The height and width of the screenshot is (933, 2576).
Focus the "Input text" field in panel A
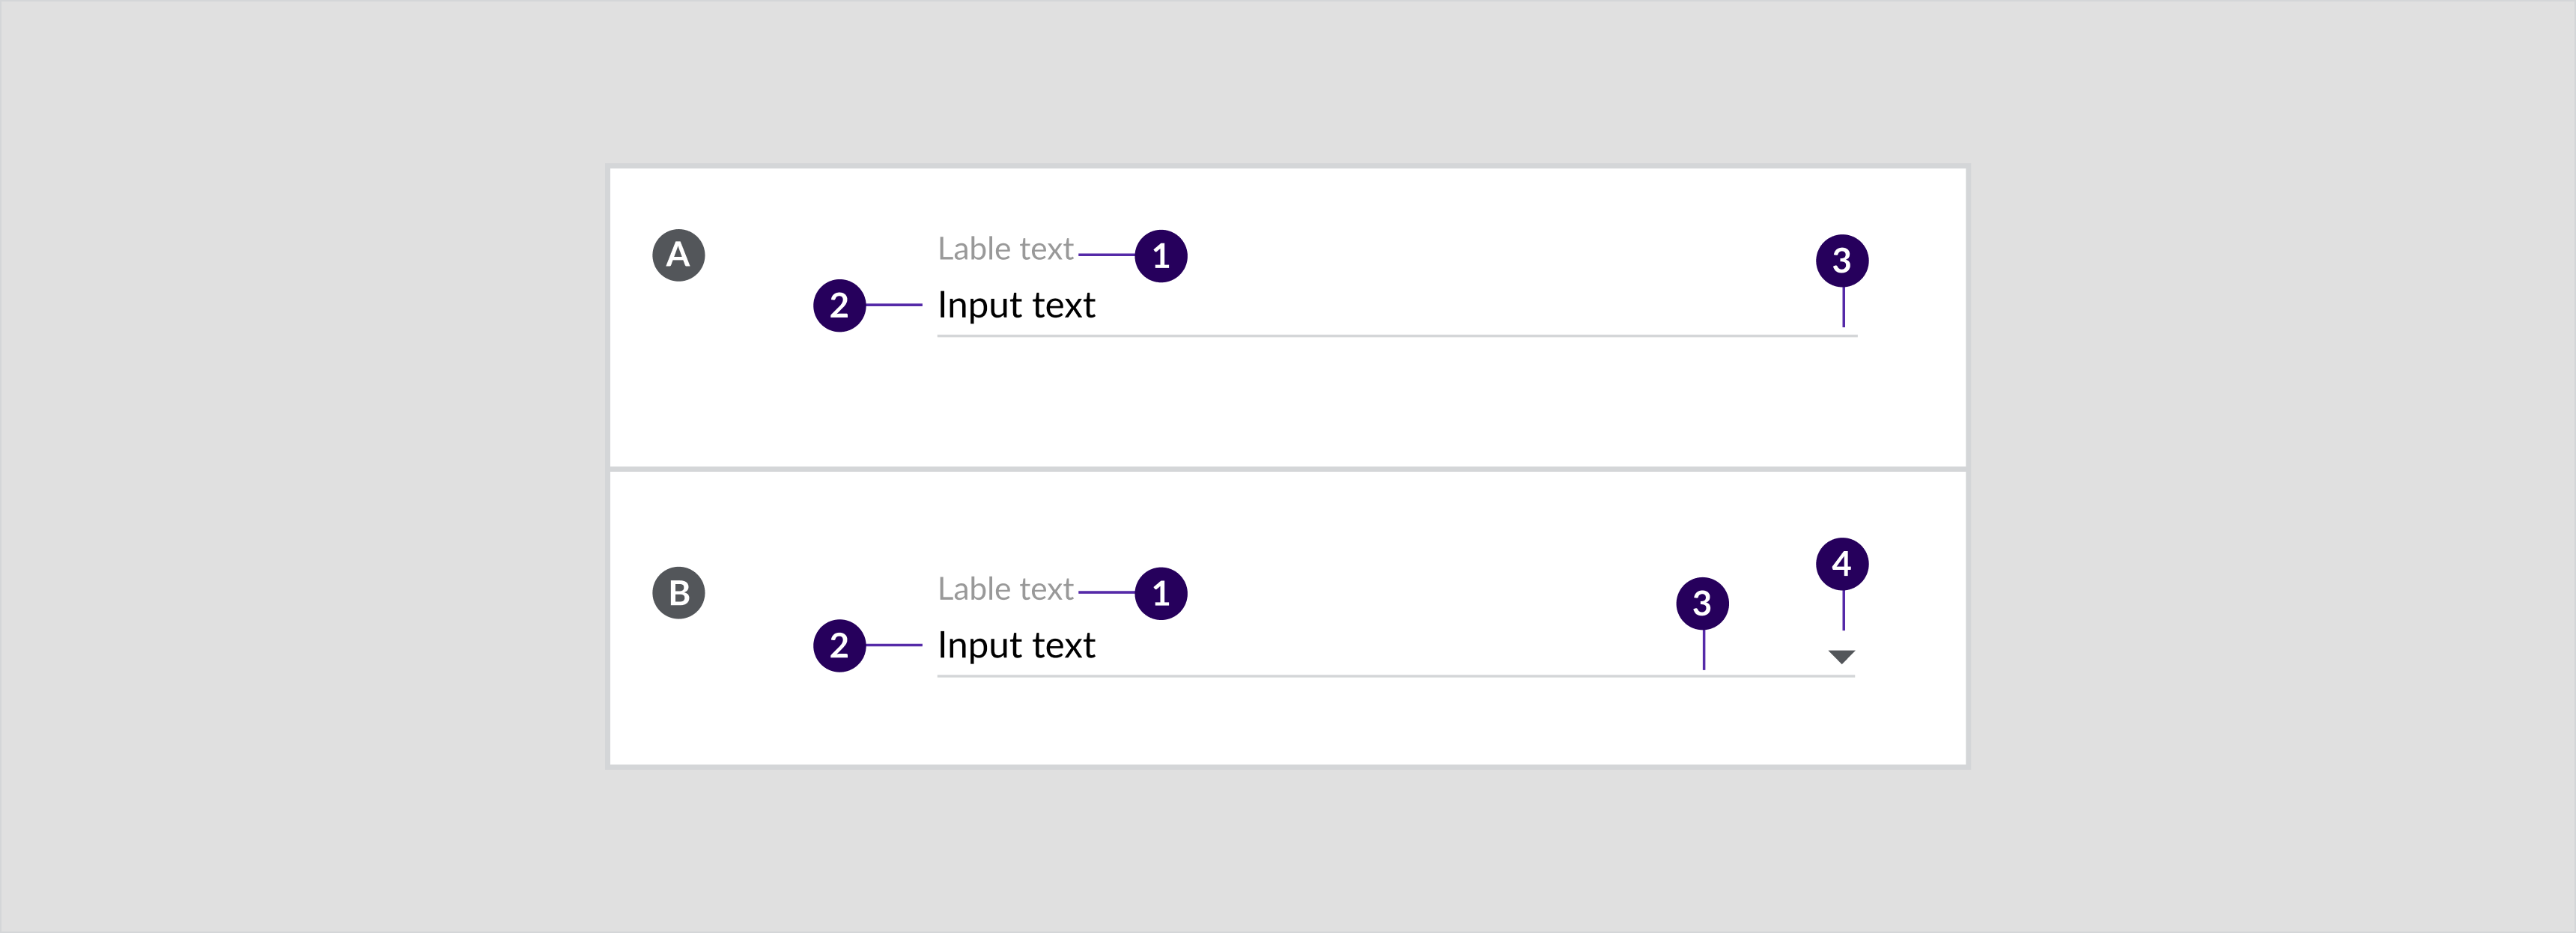[1016, 305]
